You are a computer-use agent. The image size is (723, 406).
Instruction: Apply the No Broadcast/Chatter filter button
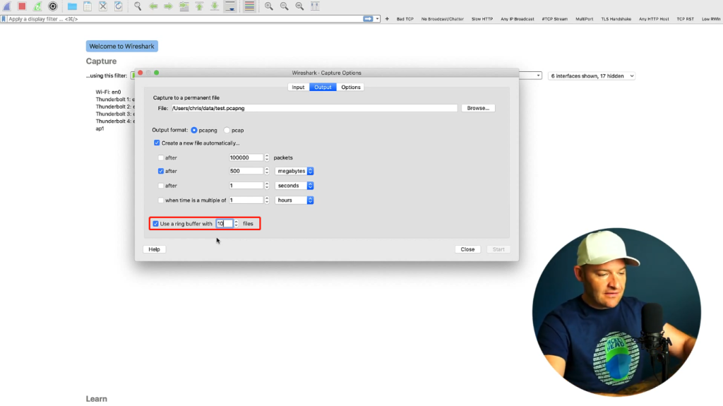pyautogui.click(x=442, y=19)
